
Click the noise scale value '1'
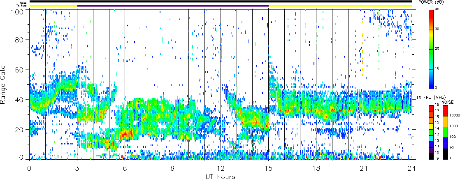point(449,159)
